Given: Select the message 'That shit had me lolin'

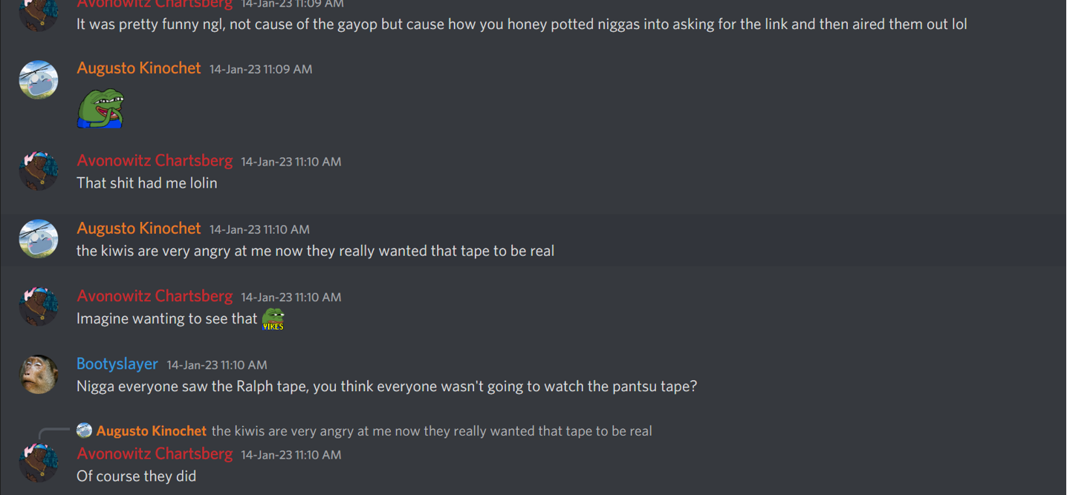Looking at the screenshot, I should 147,183.
